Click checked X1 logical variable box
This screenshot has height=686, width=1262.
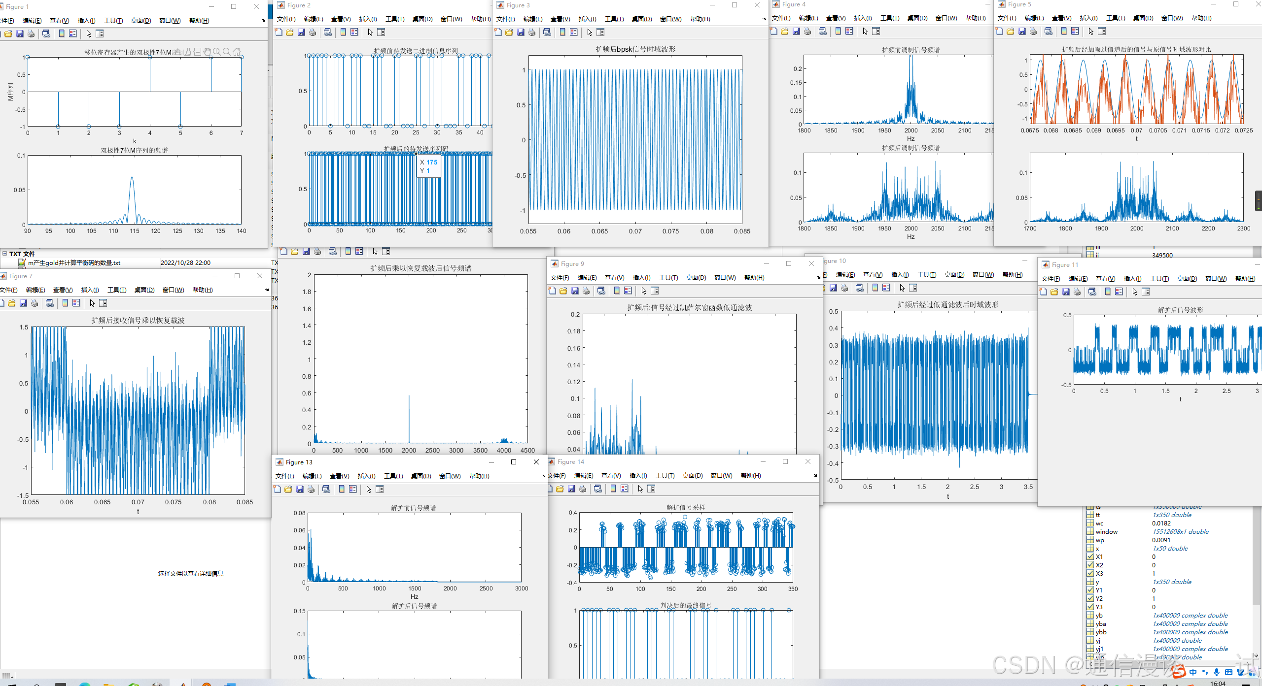click(1090, 556)
